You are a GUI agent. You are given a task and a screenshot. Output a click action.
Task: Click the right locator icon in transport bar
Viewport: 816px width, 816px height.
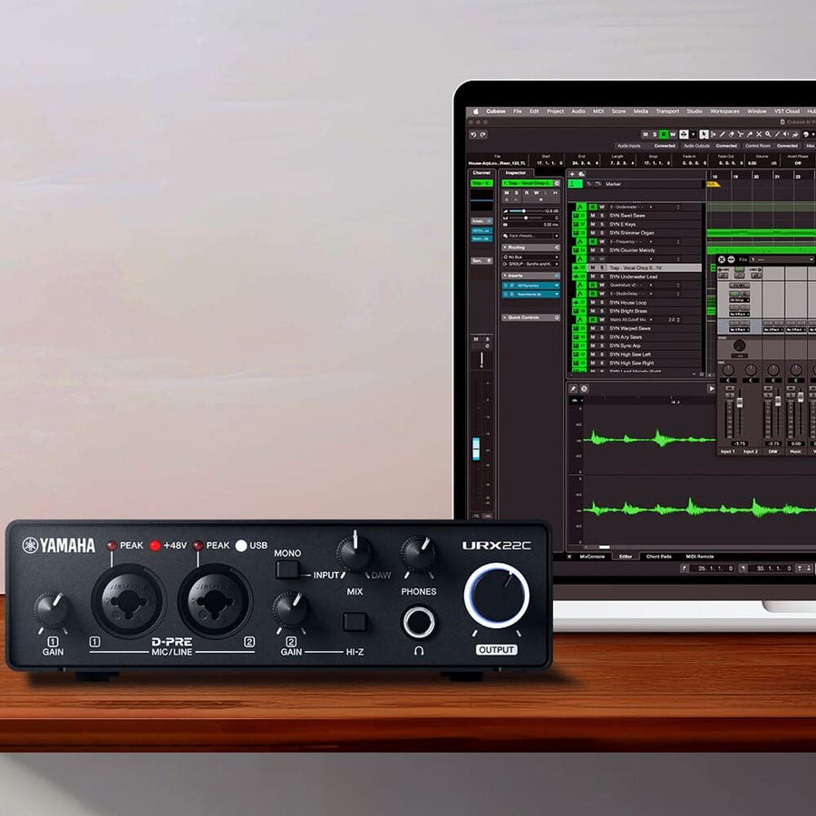(x=743, y=568)
